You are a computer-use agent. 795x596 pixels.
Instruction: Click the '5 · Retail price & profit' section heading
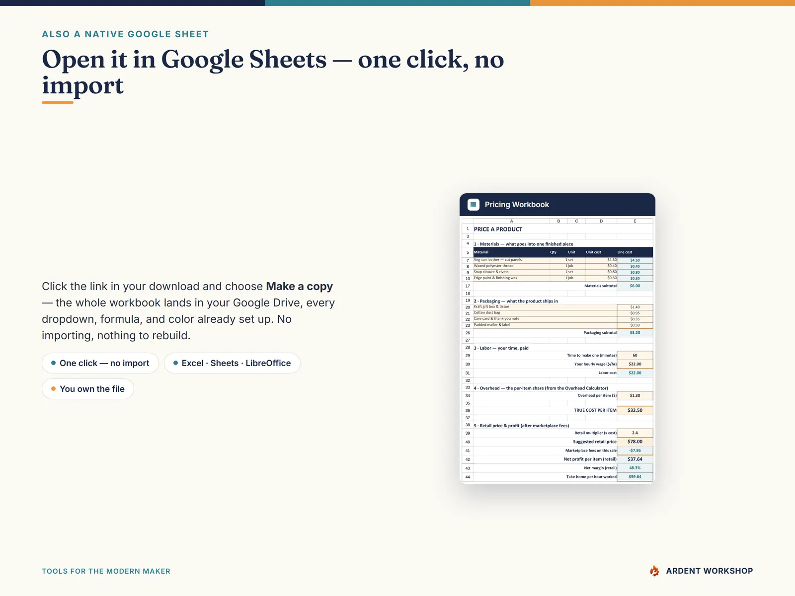(521, 426)
